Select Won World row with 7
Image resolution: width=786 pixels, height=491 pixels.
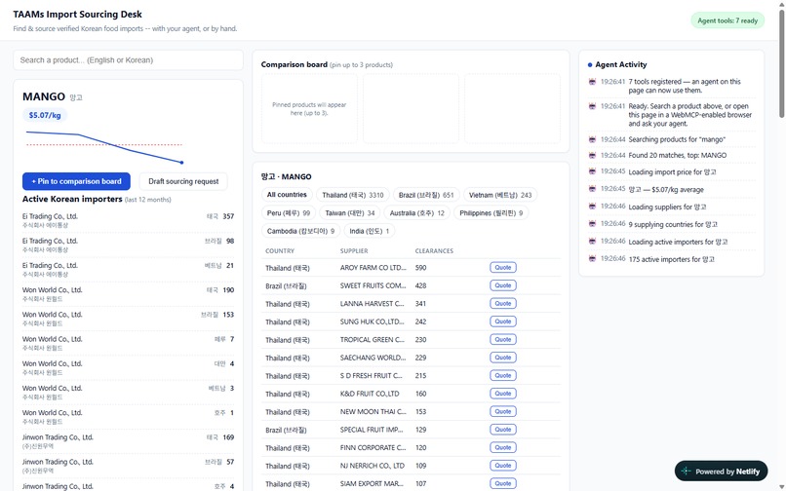tap(128, 343)
